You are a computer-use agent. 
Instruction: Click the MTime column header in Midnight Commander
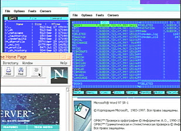[x=56, y=24]
